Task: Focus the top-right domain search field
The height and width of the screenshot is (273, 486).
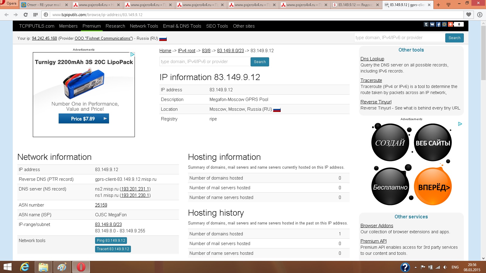Action: coord(399,38)
